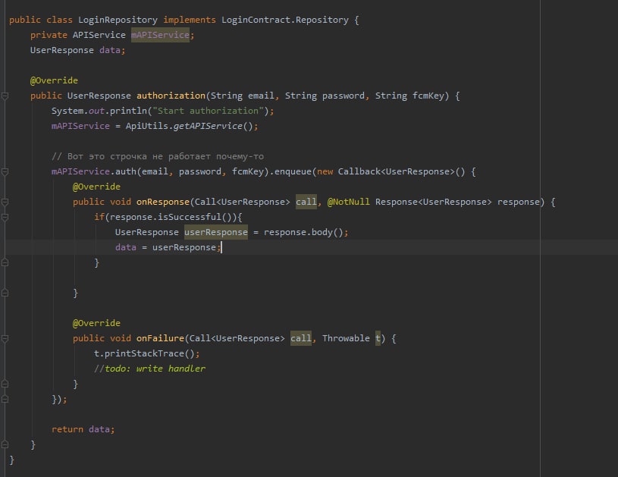Viewport: 618px width, 477px height.
Task: Click Callback<UserResponse> in the new expression
Action: [396, 171]
